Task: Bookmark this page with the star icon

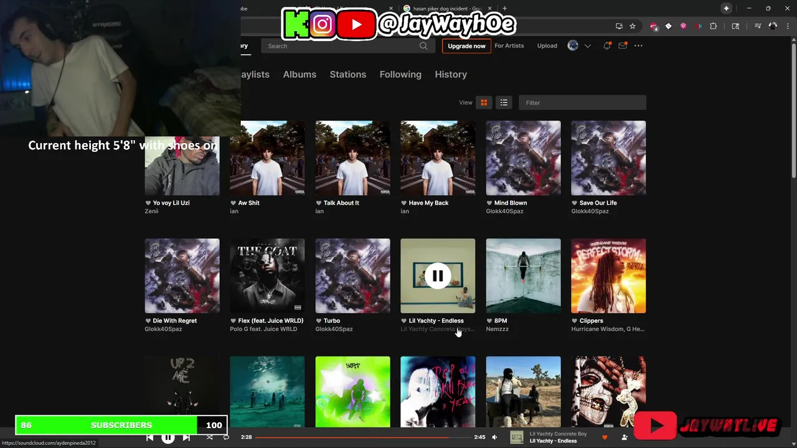Action: point(633,26)
